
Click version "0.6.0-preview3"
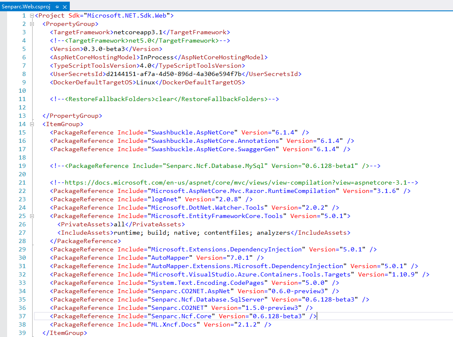(x=298, y=291)
